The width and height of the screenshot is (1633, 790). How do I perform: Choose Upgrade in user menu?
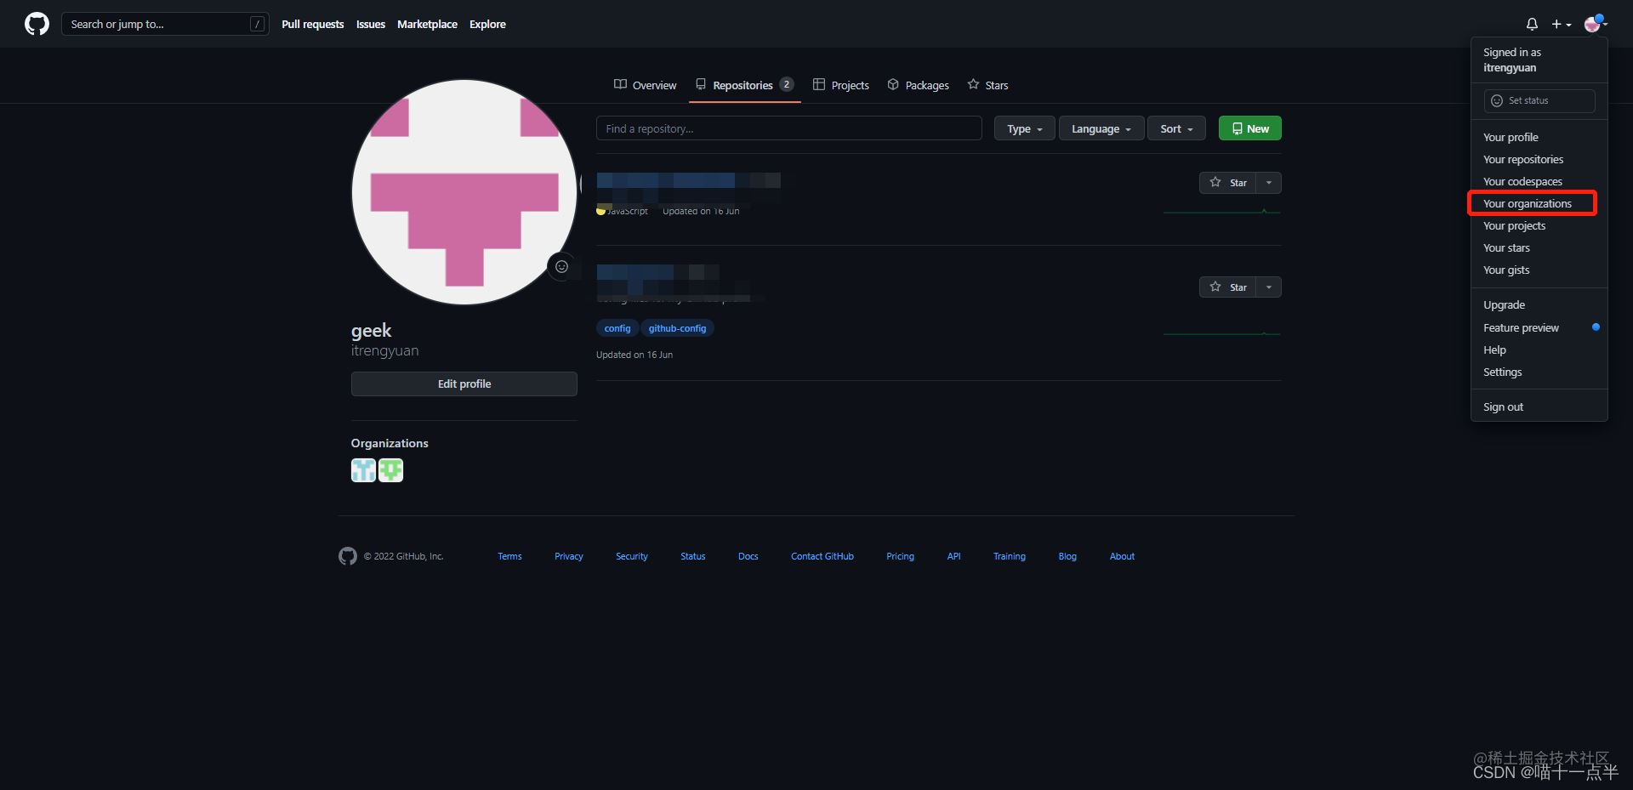point(1539,304)
